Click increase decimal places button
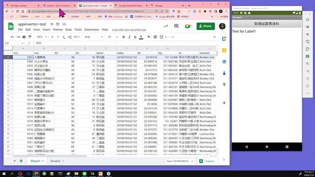Screen dimensions: 315x177 tap(69, 37)
